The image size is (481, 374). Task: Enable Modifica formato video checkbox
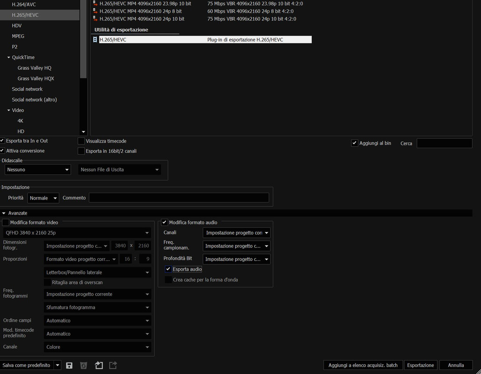click(6, 223)
